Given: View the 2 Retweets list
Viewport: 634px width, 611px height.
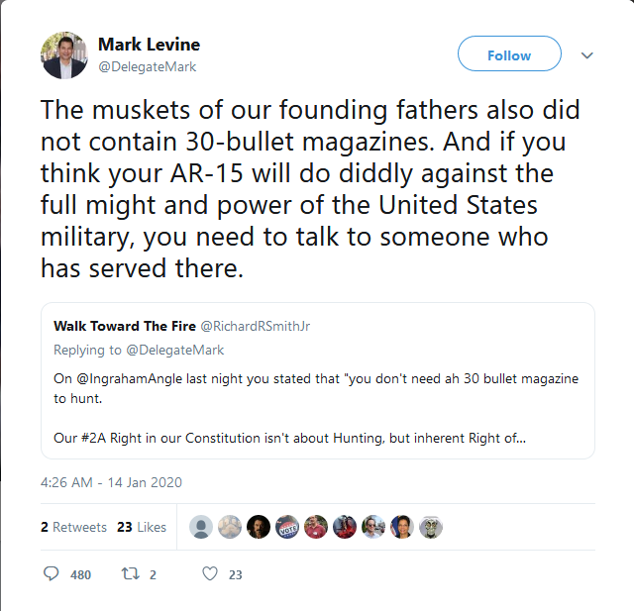Looking at the screenshot, I should pos(73,527).
